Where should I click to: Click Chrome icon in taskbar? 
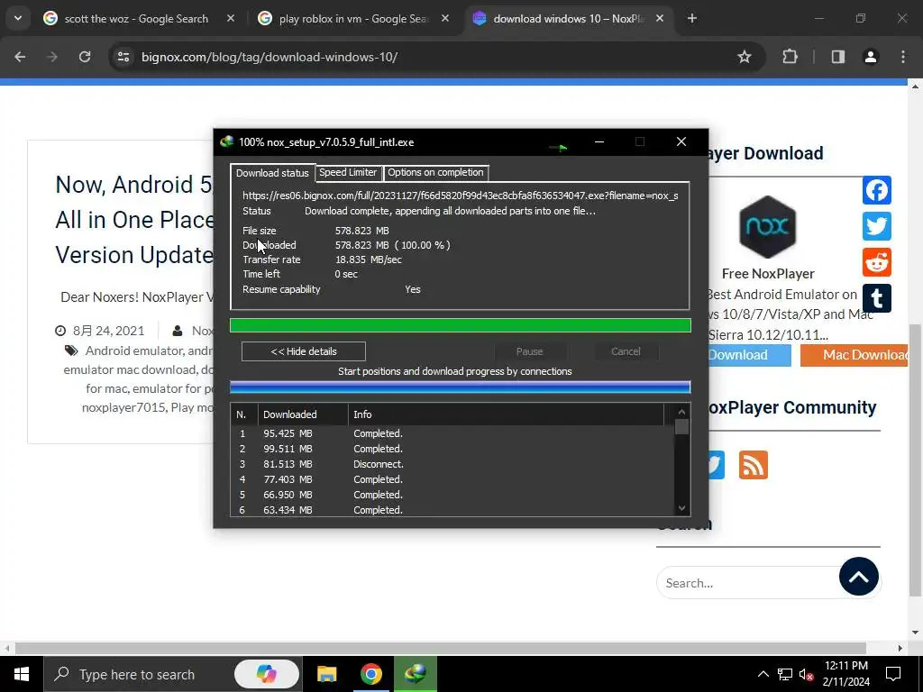click(370, 674)
